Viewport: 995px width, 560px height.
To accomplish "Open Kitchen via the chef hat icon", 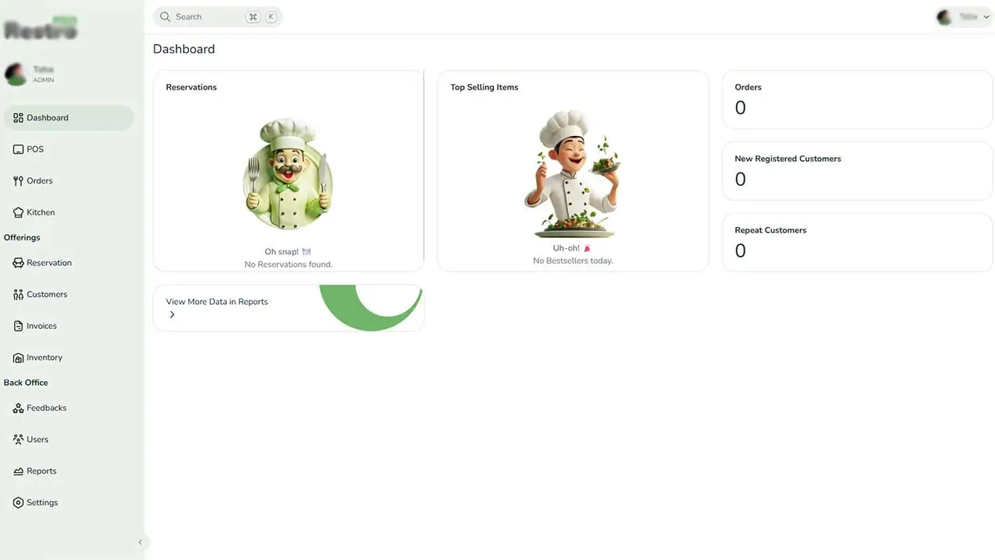I will tap(19, 212).
